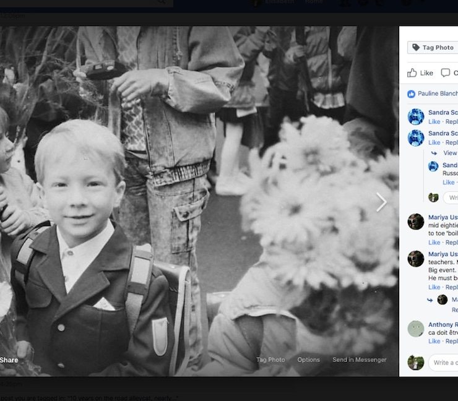This screenshot has height=401, width=458.
Task: Open Anthony R name link
Action: [443, 324]
